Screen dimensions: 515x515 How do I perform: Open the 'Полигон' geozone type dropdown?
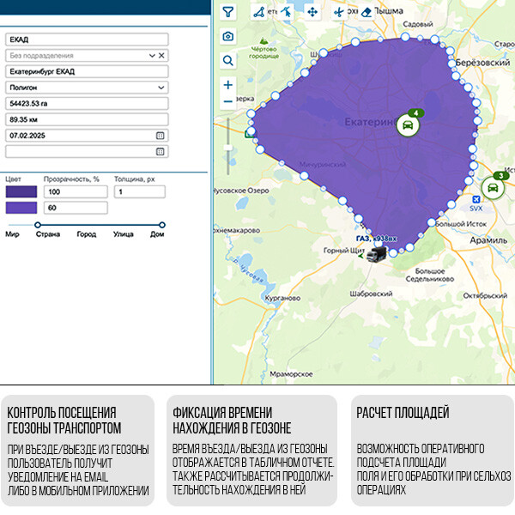(161, 88)
